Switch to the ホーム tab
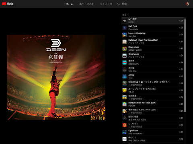 point(70,4)
